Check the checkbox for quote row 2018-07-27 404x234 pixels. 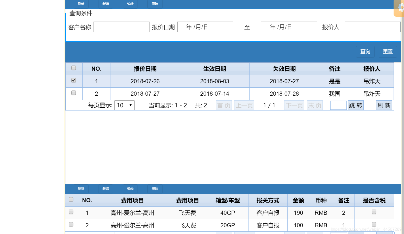coord(74,93)
